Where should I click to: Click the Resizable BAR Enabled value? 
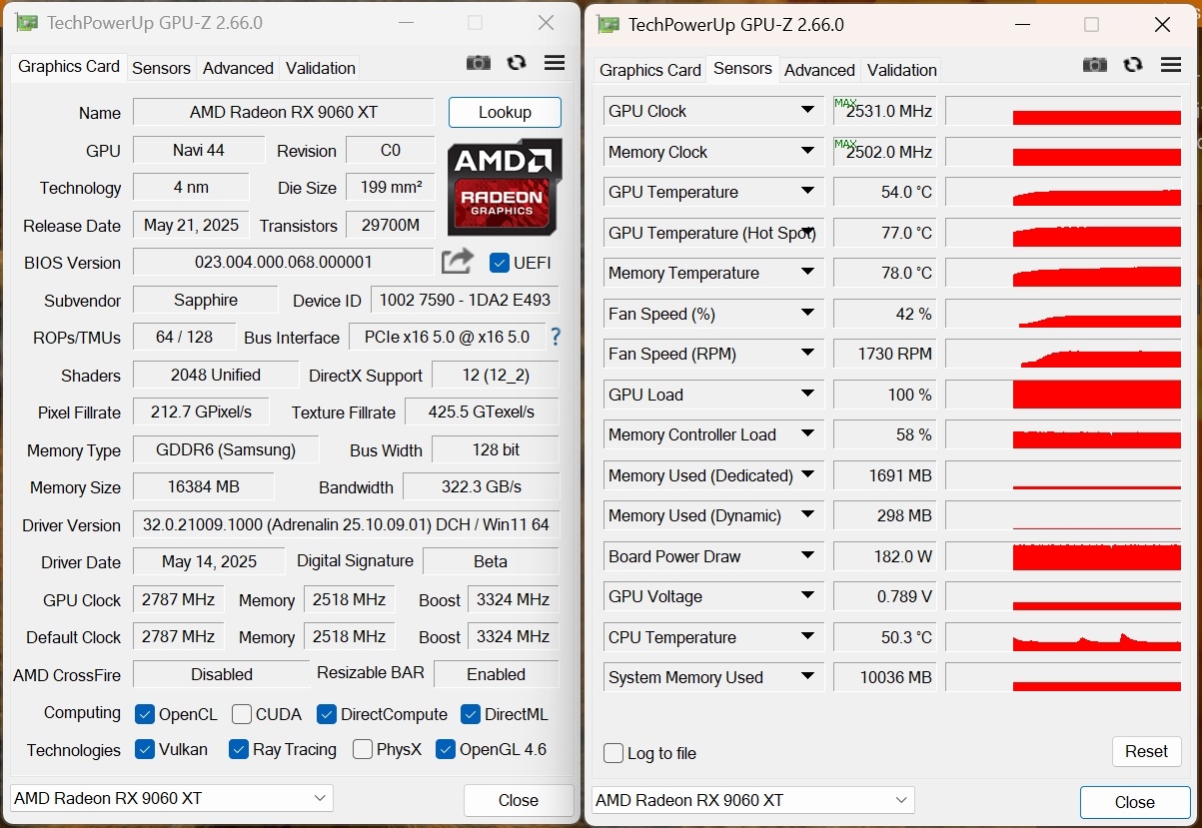click(496, 674)
